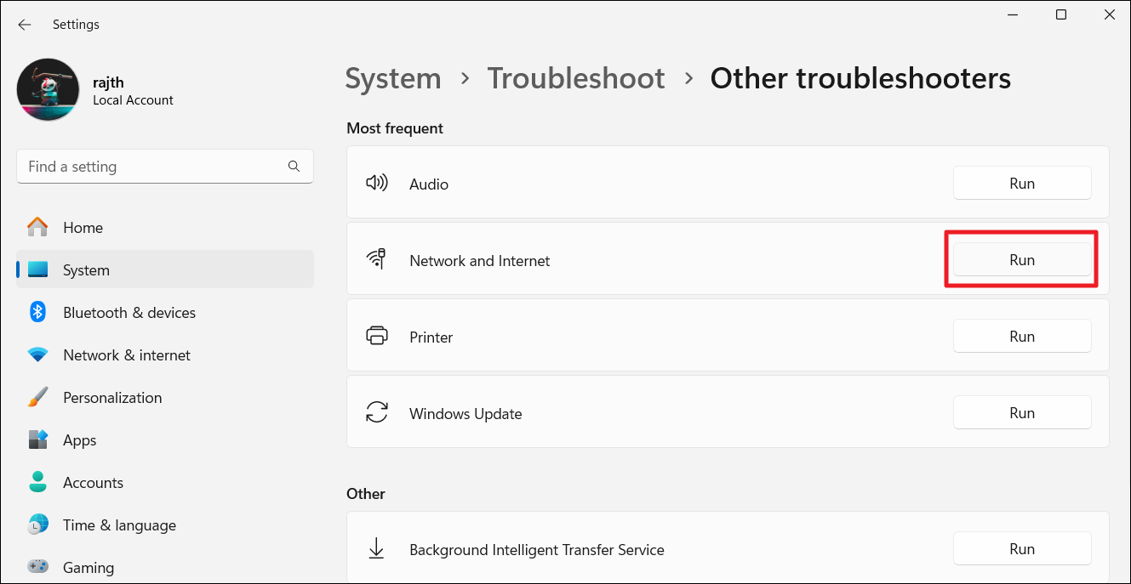Click the Home icon in sidebar
The width and height of the screenshot is (1131, 584).
[37, 227]
